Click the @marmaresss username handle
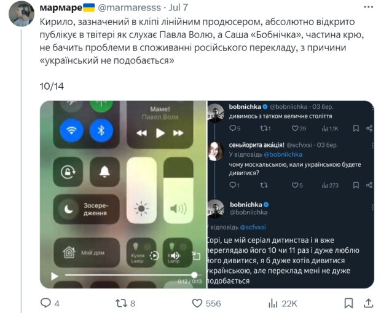Image resolution: width=381 pixels, height=313 pixels. click(x=129, y=7)
